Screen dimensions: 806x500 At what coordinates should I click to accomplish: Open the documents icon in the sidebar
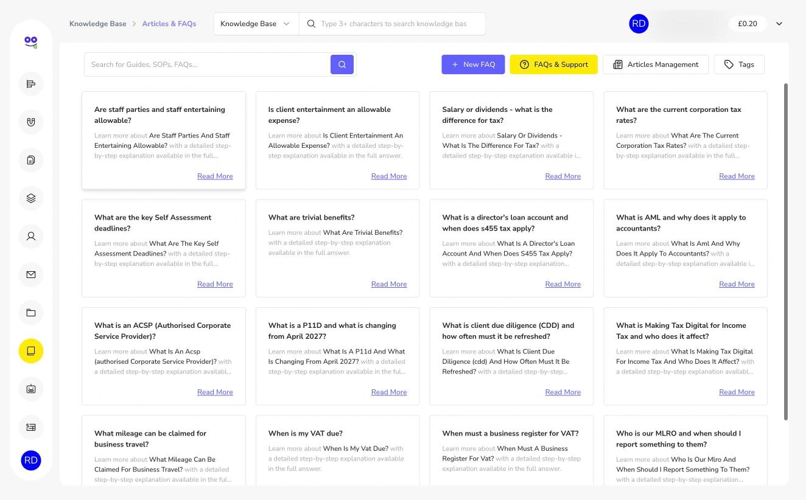(31, 160)
